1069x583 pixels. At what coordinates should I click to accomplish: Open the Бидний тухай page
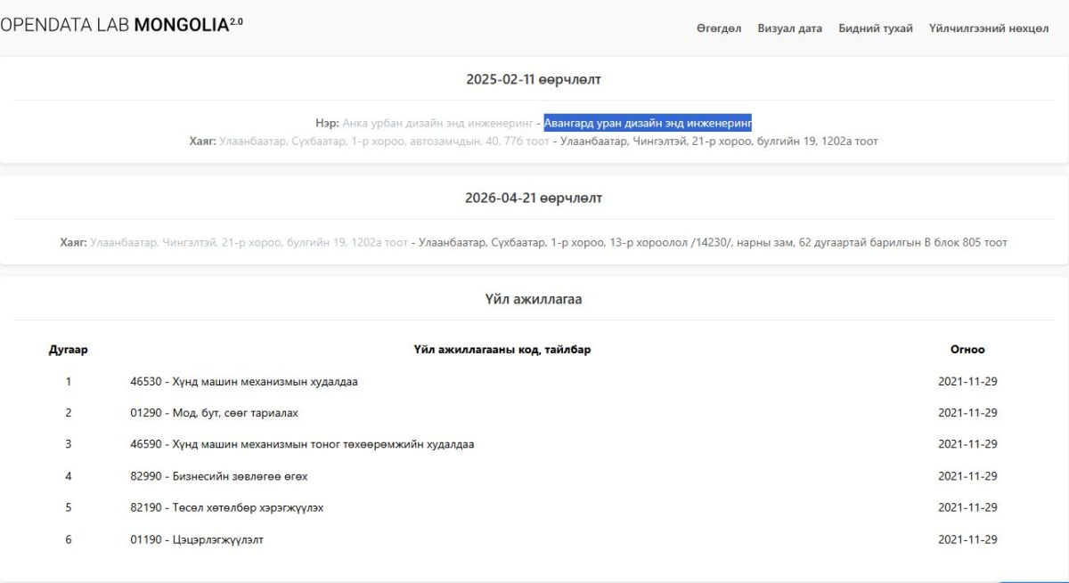[x=875, y=28]
